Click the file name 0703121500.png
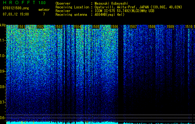 coord(16,8)
